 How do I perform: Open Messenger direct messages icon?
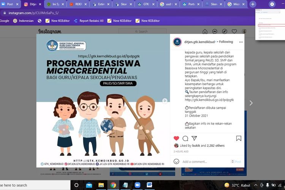pyautogui.click(x=215, y=32)
